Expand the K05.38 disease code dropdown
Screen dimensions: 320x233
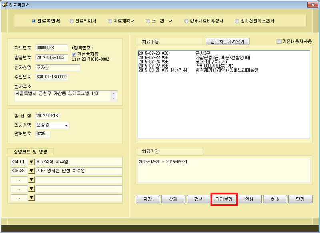point(31,171)
